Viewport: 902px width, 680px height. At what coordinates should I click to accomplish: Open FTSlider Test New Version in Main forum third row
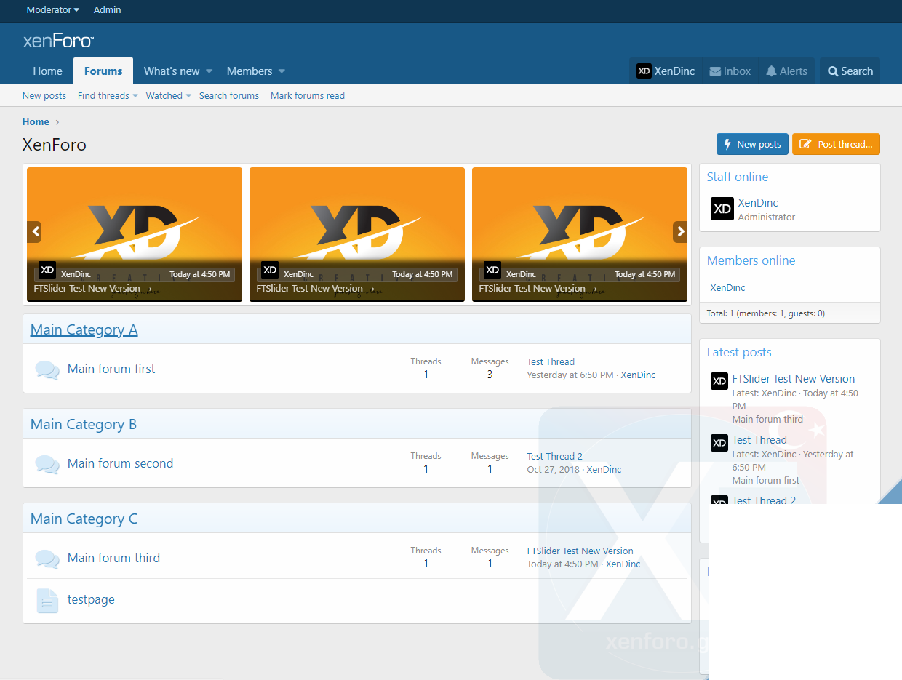[580, 551]
